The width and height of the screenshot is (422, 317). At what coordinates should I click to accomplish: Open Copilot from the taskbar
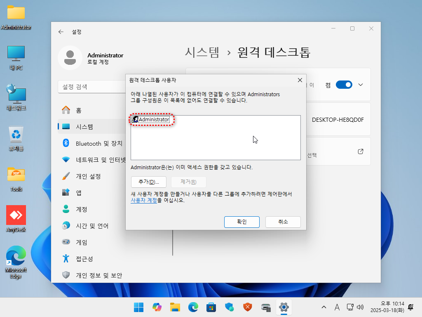point(157,307)
